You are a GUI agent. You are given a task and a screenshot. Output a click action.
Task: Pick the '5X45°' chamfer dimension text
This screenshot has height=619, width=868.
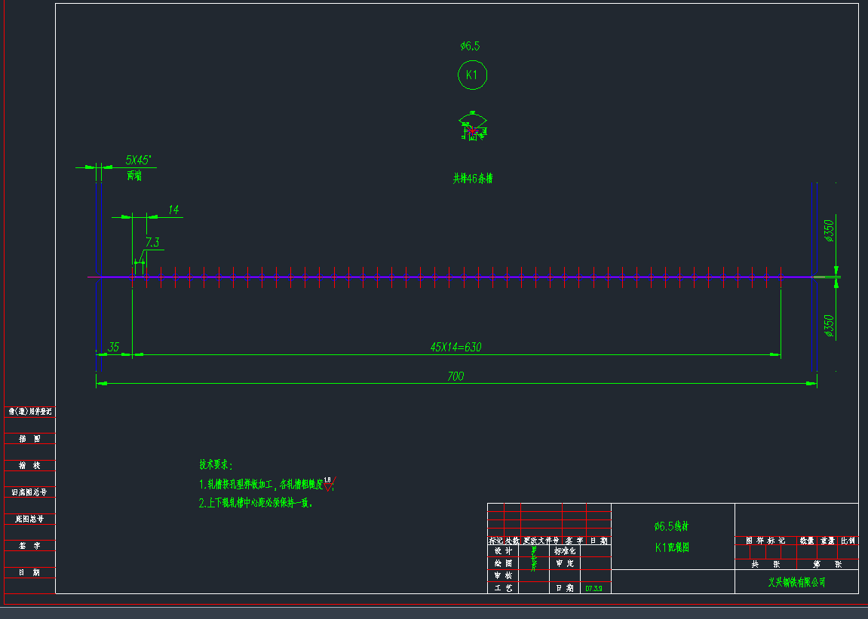(x=138, y=160)
